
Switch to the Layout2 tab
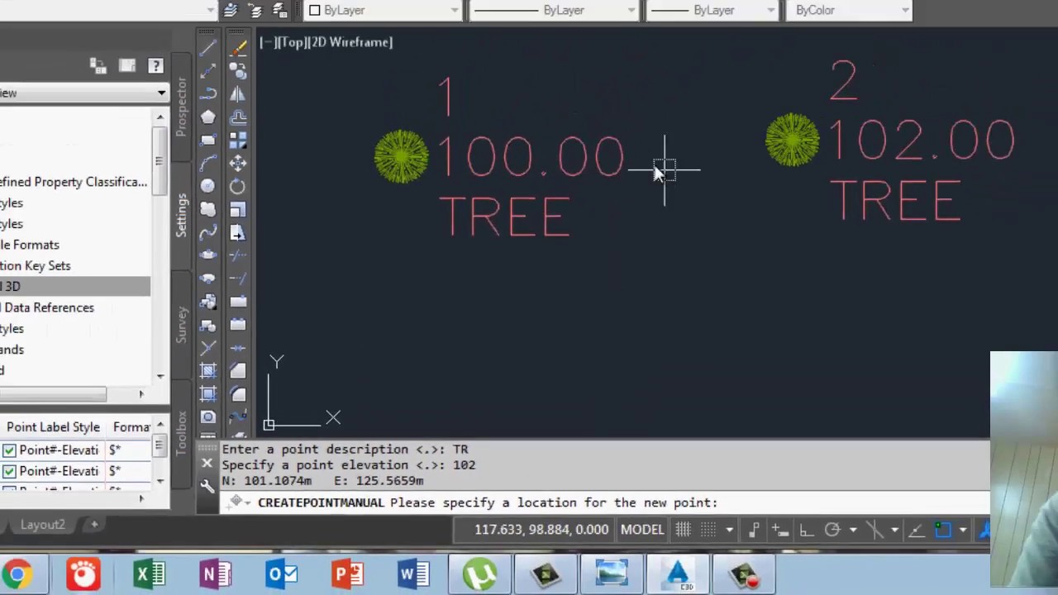click(42, 525)
